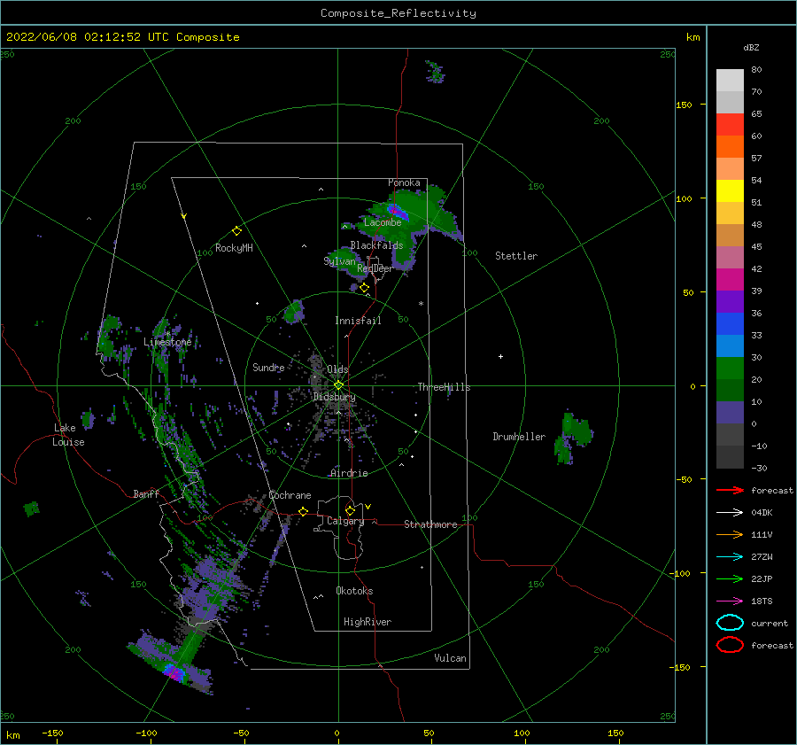797x745 pixels.
Task: Click the yellow radar site marker near Olds
Action: pos(338,385)
